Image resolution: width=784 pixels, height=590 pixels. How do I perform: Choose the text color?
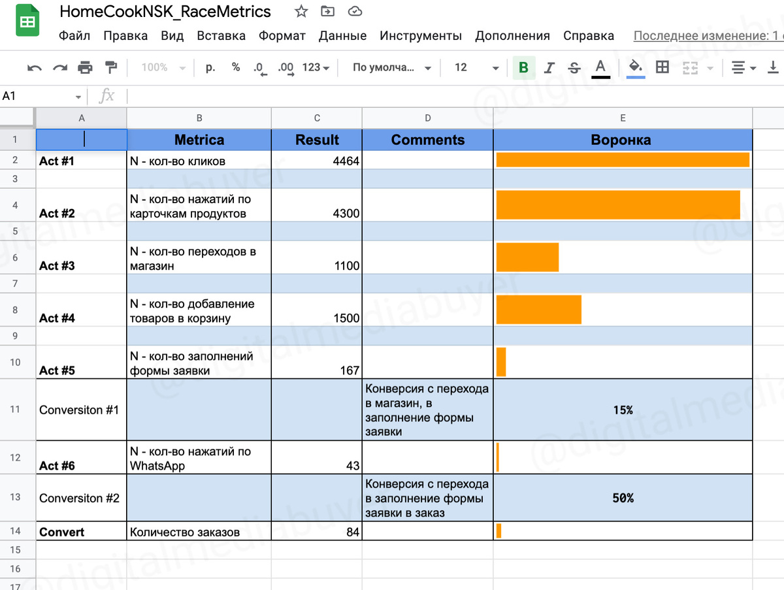600,68
